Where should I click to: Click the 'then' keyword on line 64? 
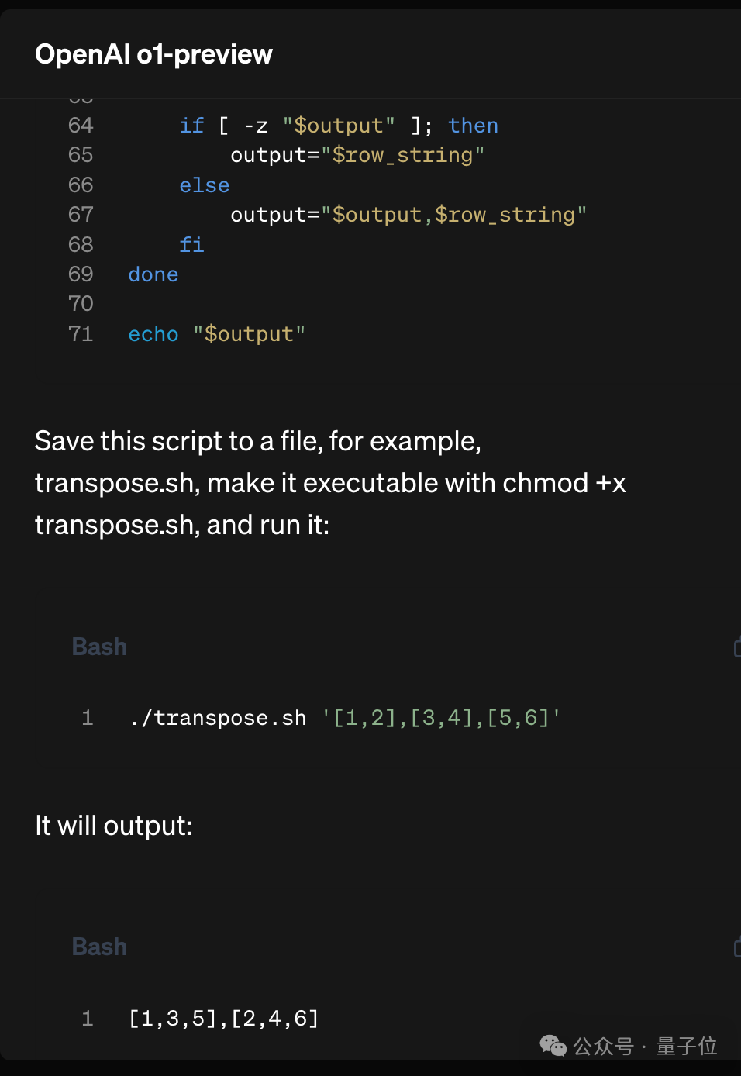(x=473, y=126)
